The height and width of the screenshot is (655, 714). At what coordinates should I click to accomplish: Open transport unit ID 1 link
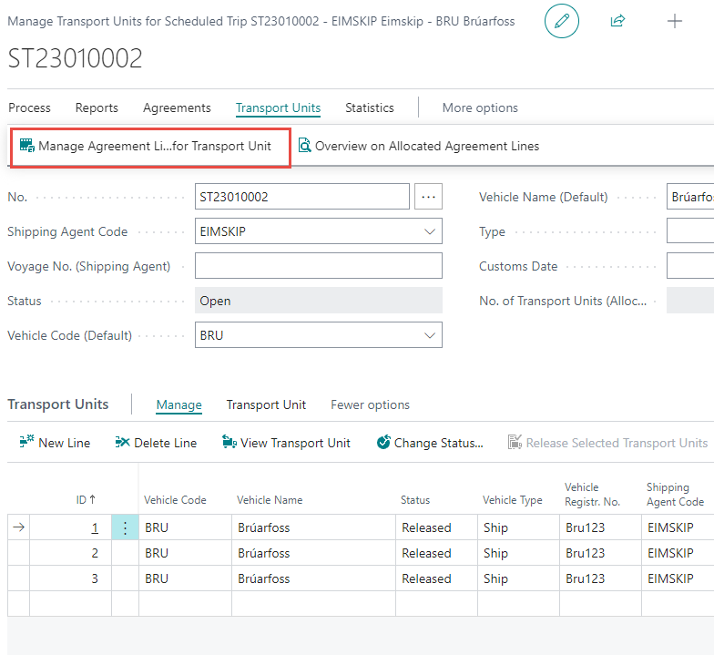point(95,527)
